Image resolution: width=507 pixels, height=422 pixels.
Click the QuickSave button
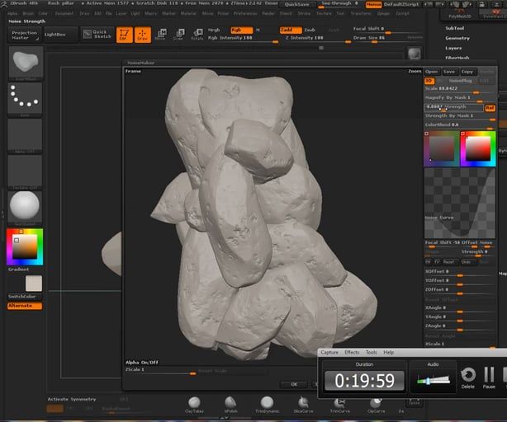click(296, 4)
